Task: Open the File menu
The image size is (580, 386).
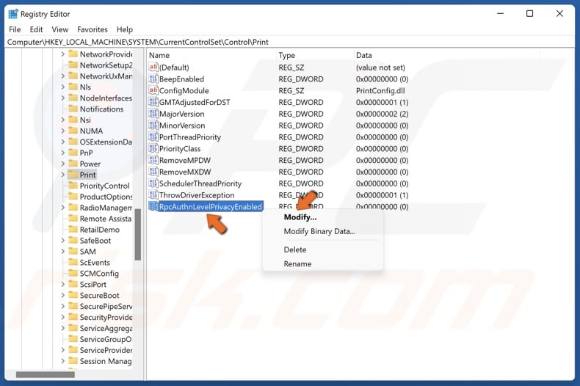Action: [x=15, y=29]
